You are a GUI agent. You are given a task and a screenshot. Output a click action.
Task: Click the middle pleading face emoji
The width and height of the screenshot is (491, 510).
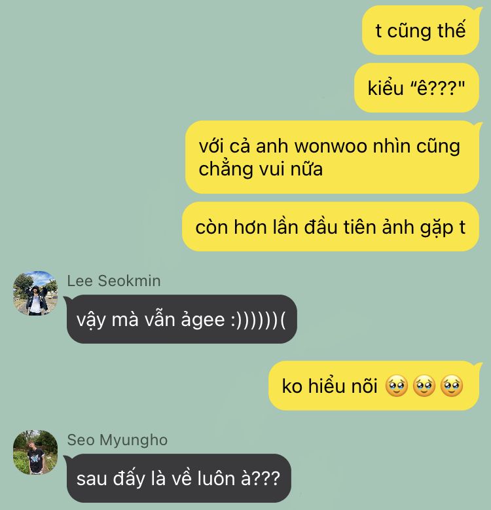click(424, 386)
